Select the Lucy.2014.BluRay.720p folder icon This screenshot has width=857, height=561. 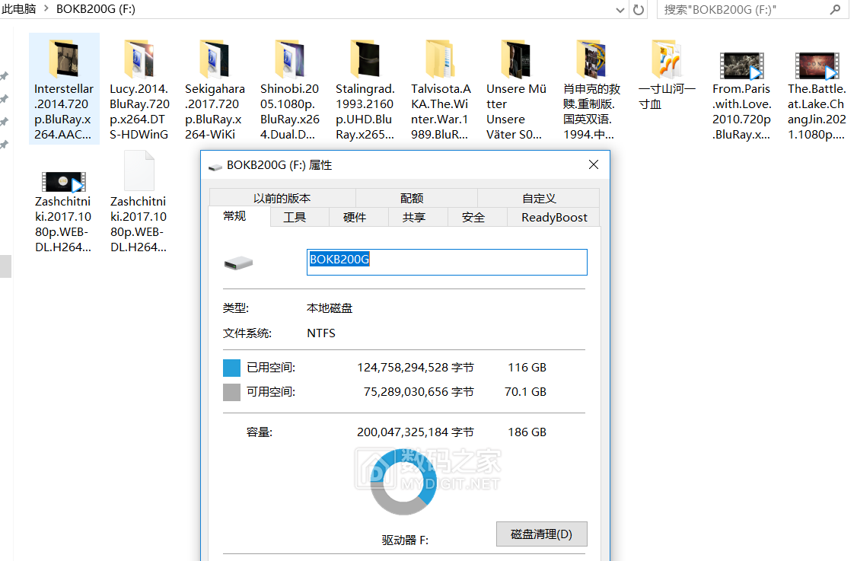coord(139,59)
